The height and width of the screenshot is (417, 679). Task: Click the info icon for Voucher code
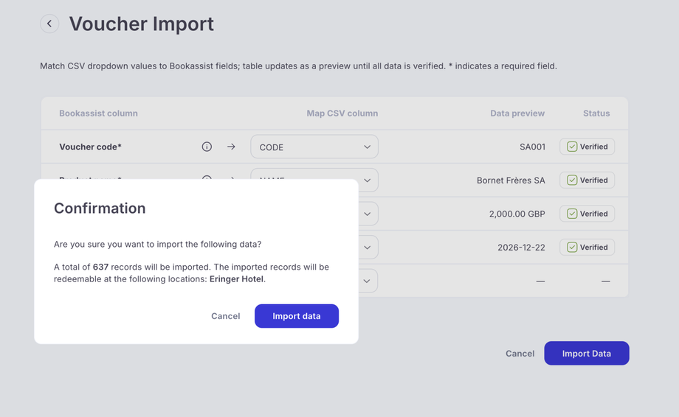(207, 147)
